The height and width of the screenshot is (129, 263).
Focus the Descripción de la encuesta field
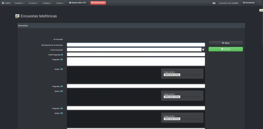pos(136,45)
